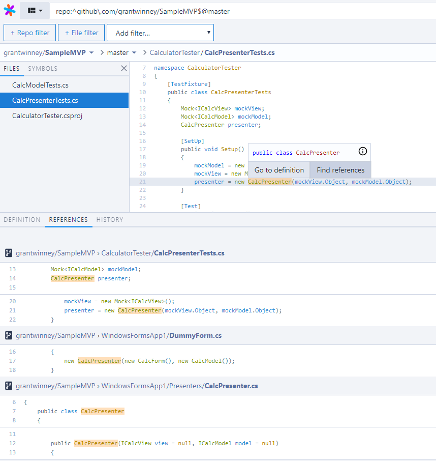Viewport: 436px width, 461px height.
Task: Click Go to definition button
Action: (279, 170)
